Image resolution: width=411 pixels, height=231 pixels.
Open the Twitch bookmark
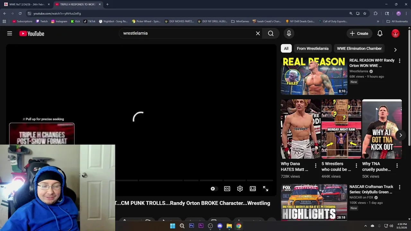point(42,21)
